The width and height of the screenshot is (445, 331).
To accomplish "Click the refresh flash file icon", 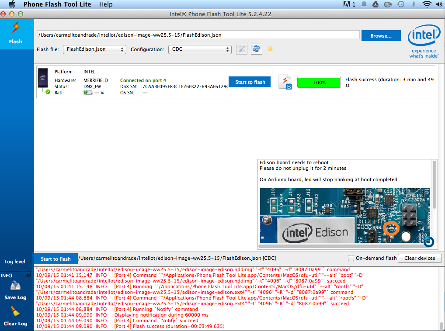I will point(256,49).
